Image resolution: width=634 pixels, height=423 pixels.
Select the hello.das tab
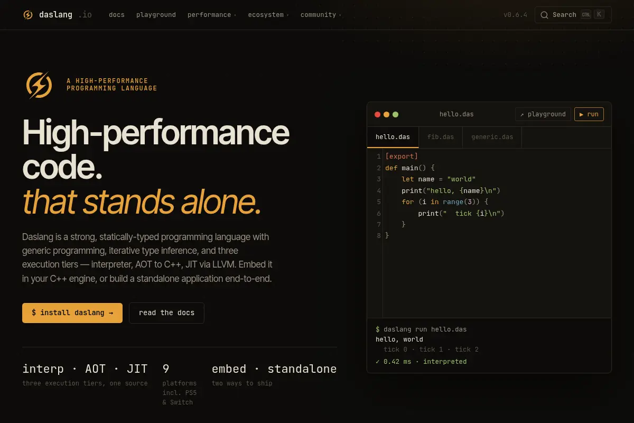pos(393,137)
